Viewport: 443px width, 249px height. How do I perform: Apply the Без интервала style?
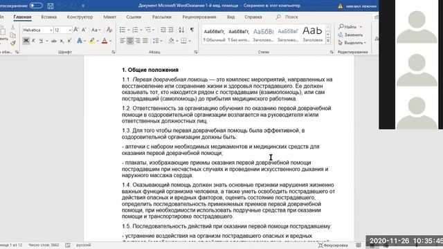(x=239, y=35)
